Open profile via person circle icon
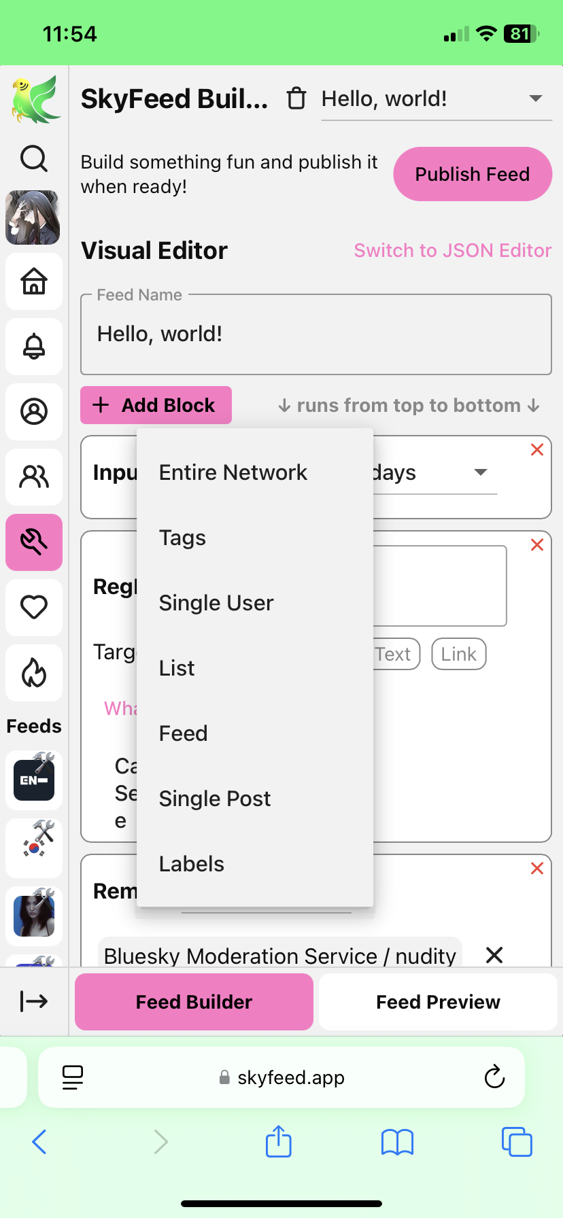 pyautogui.click(x=34, y=411)
